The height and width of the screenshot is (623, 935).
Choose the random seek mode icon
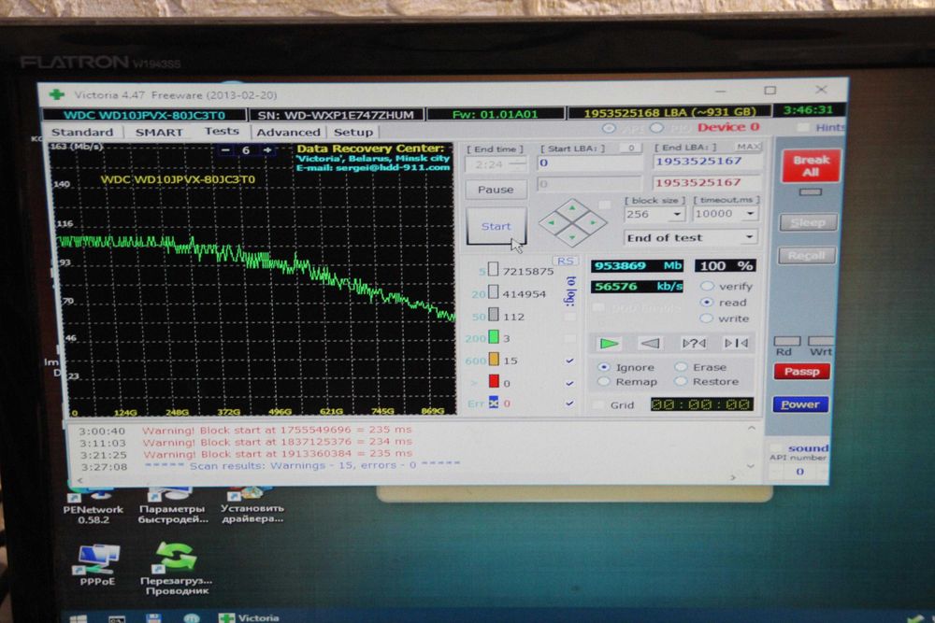[694, 343]
